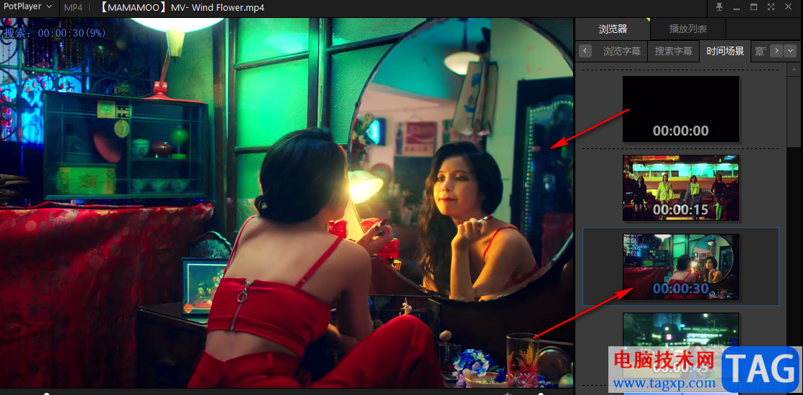The height and width of the screenshot is (395, 803).
Task: Click the video playback area to pause
Action: 287,203
